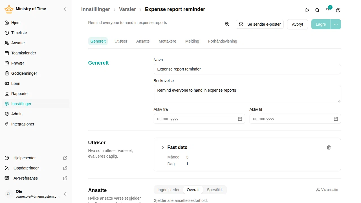Viewport: 361px width, 203px height.
Task: Open Ansatte in the sidebar
Action: point(36,43)
